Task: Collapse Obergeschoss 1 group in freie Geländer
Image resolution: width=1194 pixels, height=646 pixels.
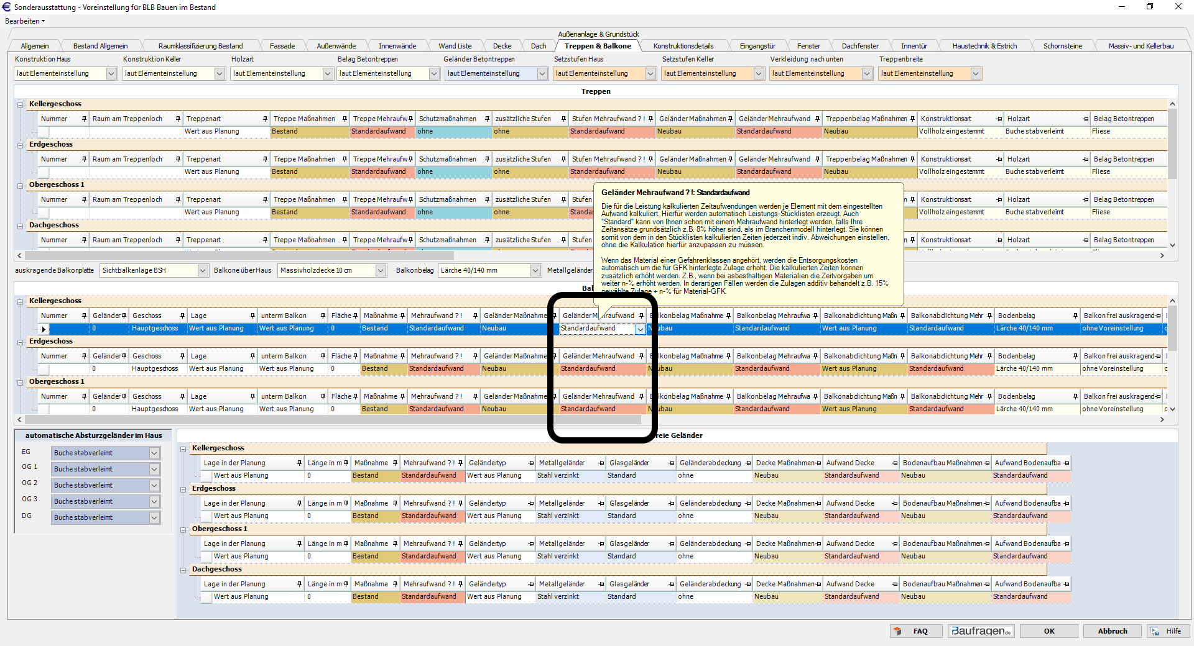Action: tap(183, 530)
